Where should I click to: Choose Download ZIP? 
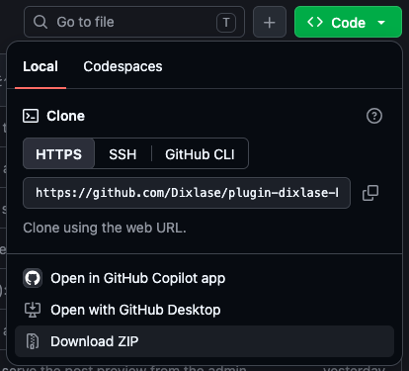(204, 341)
